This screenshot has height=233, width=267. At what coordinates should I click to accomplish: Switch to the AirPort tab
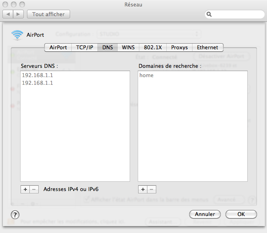tap(58, 47)
